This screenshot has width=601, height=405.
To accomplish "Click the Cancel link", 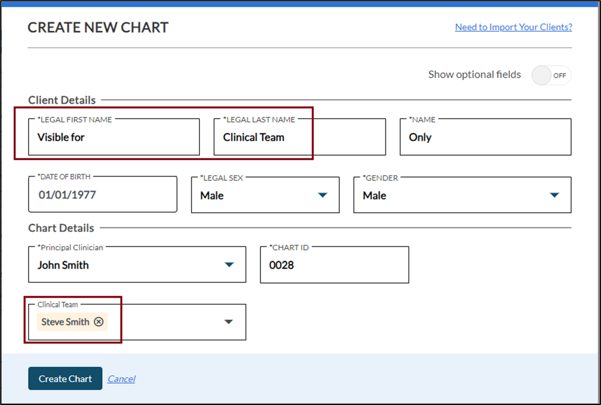I will point(121,379).
